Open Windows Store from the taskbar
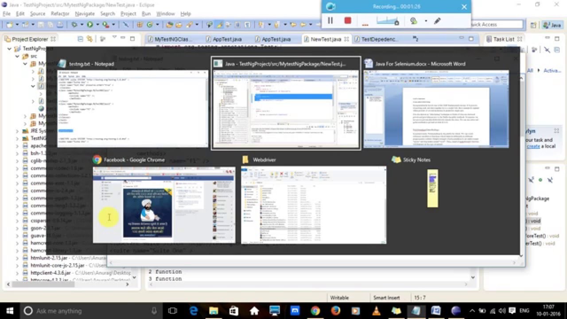The width and height of the screenshot is (567, 319). pyautogui.click(x=234, y=311)
